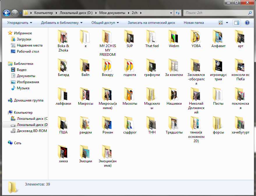Select the 'Boka & Zhoka' folder
The height and width of the screenshot is (196, 256).
click(x=63, y=41)
